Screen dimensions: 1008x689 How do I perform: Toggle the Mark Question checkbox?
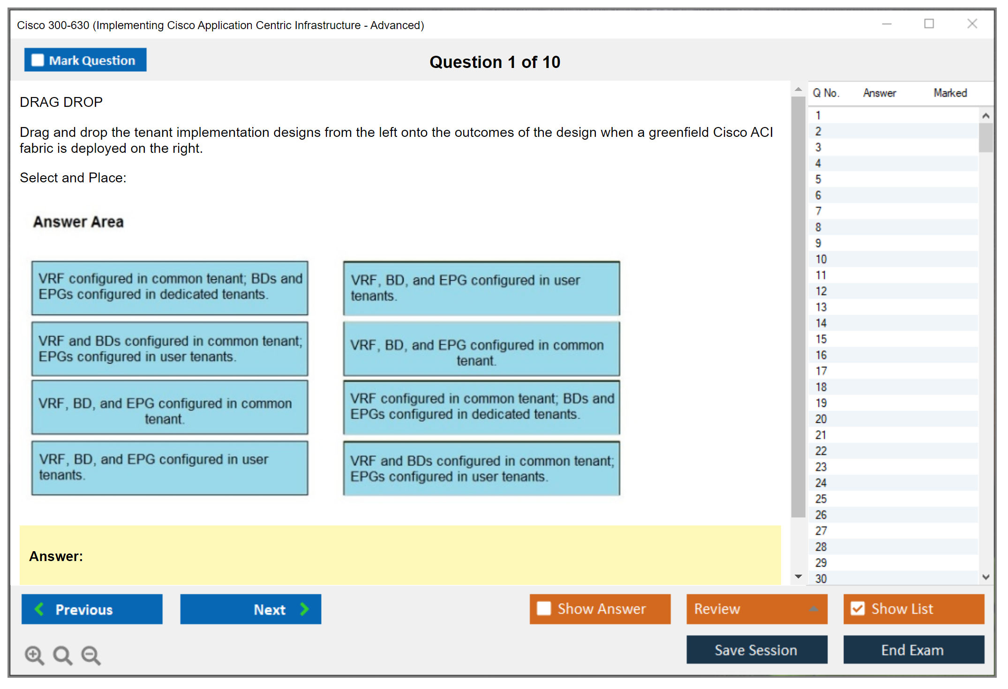(38, 60)
